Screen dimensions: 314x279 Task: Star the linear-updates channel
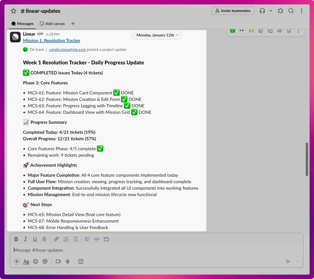(13, 11)
